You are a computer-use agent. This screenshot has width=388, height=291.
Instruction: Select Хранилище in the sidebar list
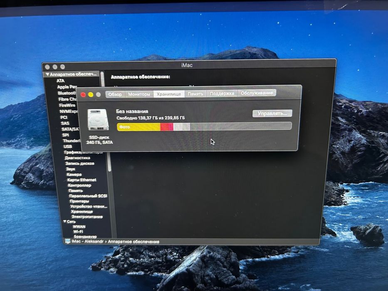tap(82, 212)
